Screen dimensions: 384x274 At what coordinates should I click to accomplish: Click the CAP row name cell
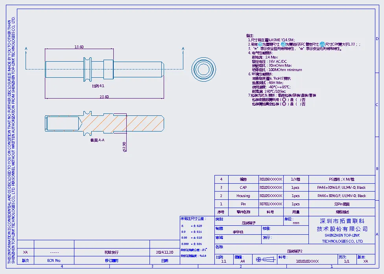pyautogui.click(x=243, y=187)
